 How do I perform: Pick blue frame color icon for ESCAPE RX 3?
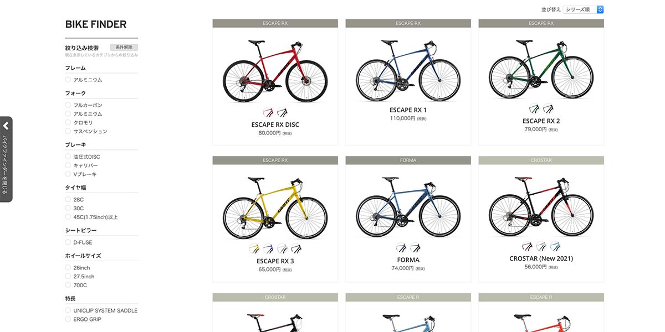coord(268,249)
